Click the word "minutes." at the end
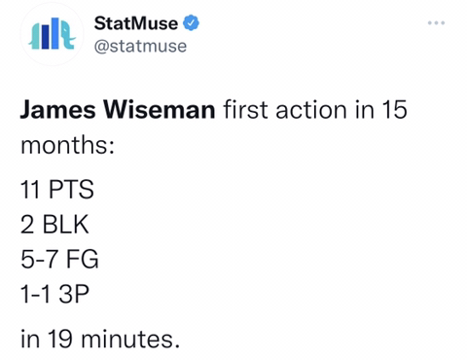The width and height of the screenshot is (467, 360). coord(130,339)
